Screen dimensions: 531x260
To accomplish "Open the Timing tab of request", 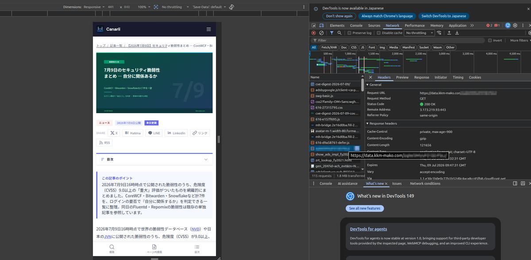I will click(458, 77).
